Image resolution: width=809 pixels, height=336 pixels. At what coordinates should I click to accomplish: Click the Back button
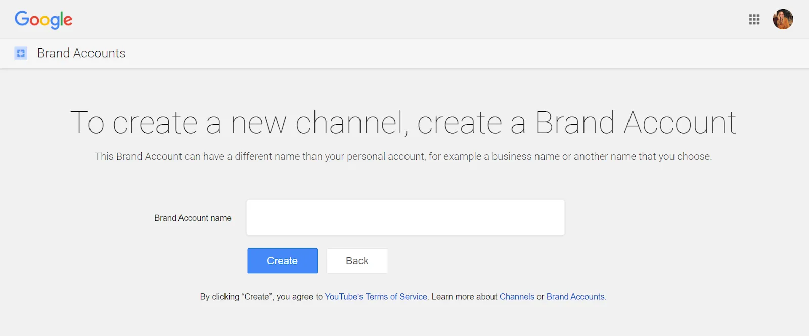tap(357, 261)
